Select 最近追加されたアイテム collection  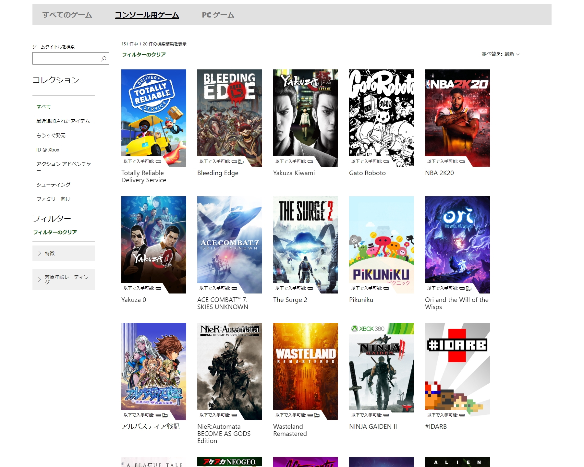point(63,121)
